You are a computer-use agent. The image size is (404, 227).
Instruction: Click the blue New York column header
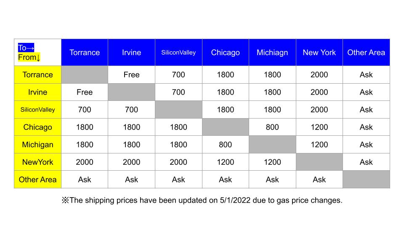pos(319,53)
